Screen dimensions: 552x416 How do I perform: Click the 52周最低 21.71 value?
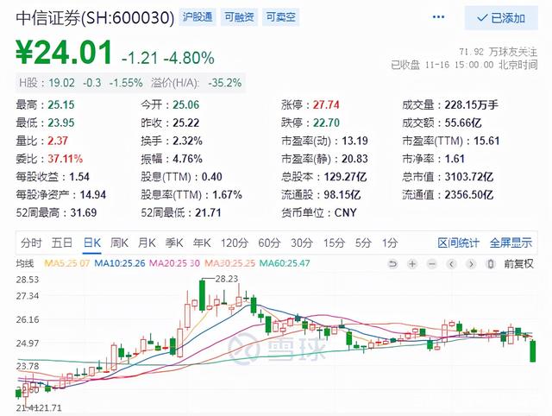tap(208, 212)
